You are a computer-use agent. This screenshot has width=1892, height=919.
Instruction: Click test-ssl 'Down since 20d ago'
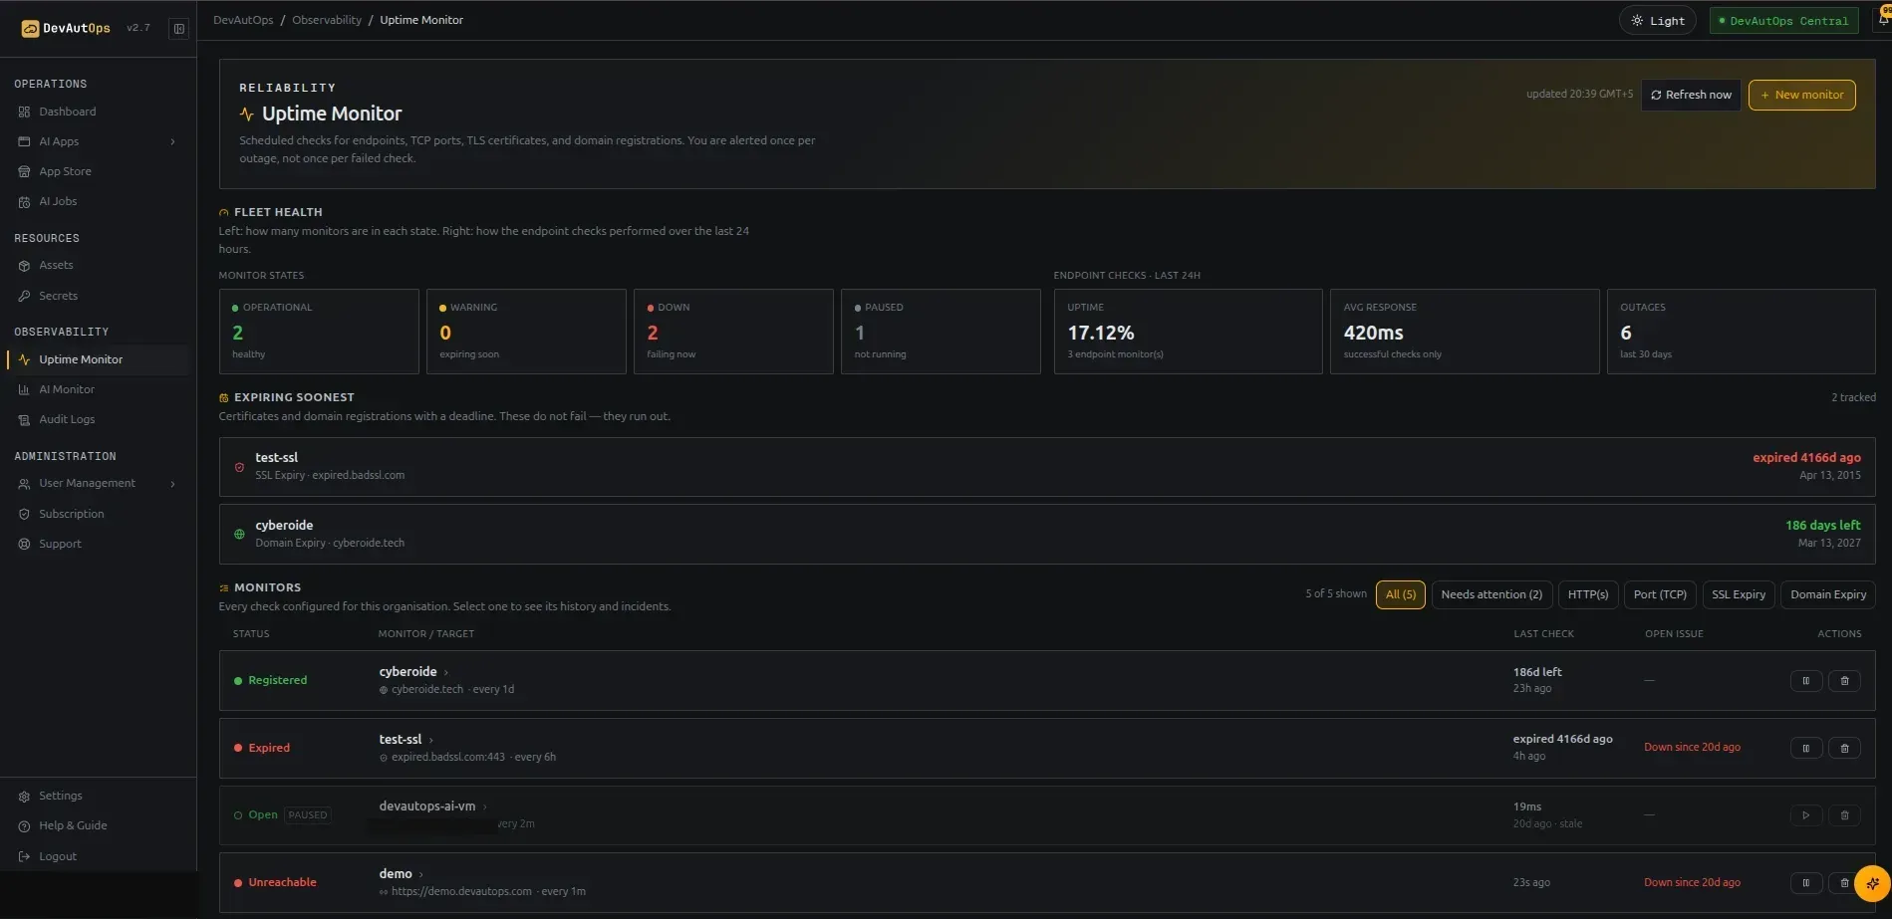[x=1692, y=747]
